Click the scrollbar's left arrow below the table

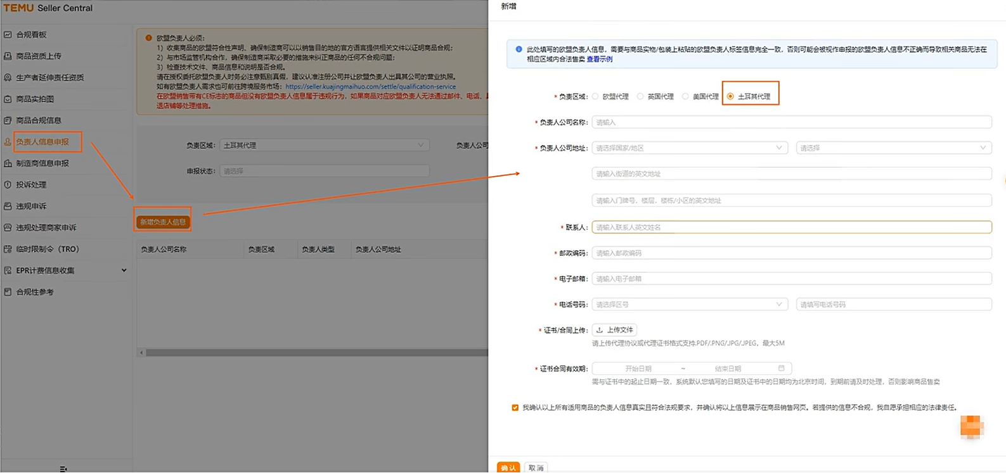[141, 353]
